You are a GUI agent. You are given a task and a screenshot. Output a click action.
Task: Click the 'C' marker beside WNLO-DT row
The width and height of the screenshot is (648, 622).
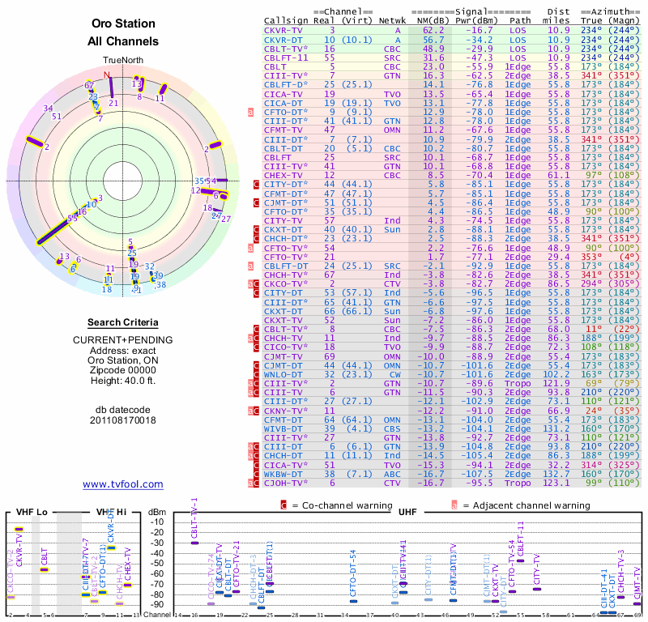[256, 374]
